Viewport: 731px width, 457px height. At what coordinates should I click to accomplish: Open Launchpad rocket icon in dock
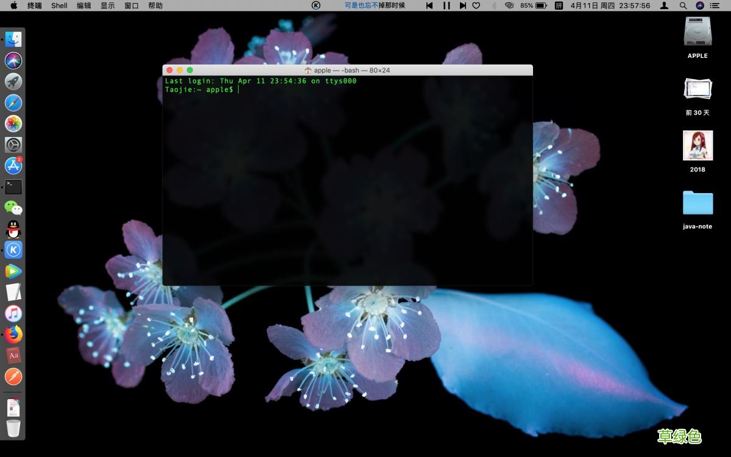(13, 81)
